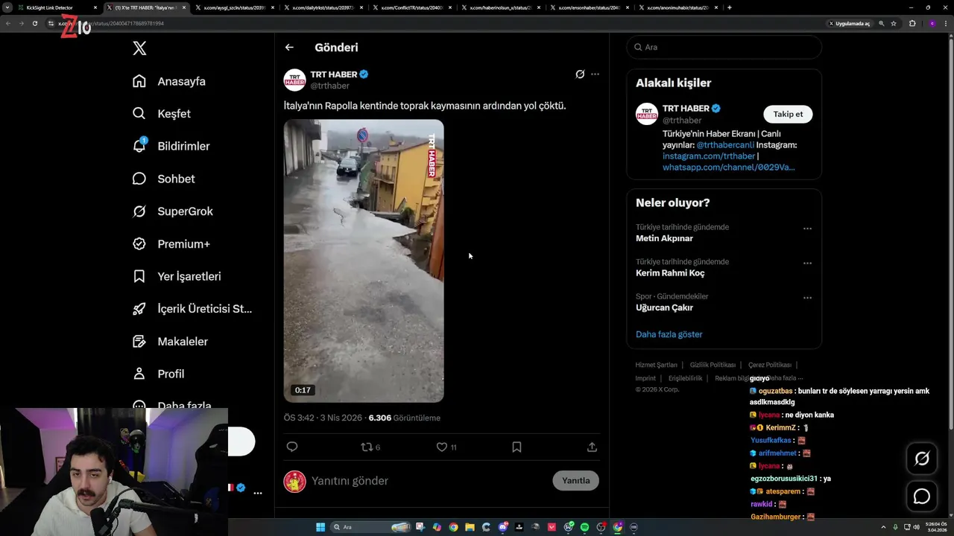
Task: Open Chrome from taskbar
Action: [x=453, y=527]
